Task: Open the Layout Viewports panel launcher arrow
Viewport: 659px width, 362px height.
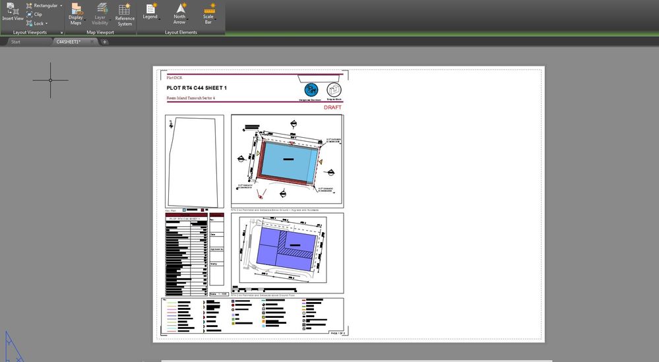Action: pyautogui.click(x=62, y=33)
